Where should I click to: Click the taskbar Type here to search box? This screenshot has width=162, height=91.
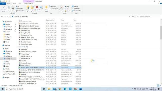23,89
